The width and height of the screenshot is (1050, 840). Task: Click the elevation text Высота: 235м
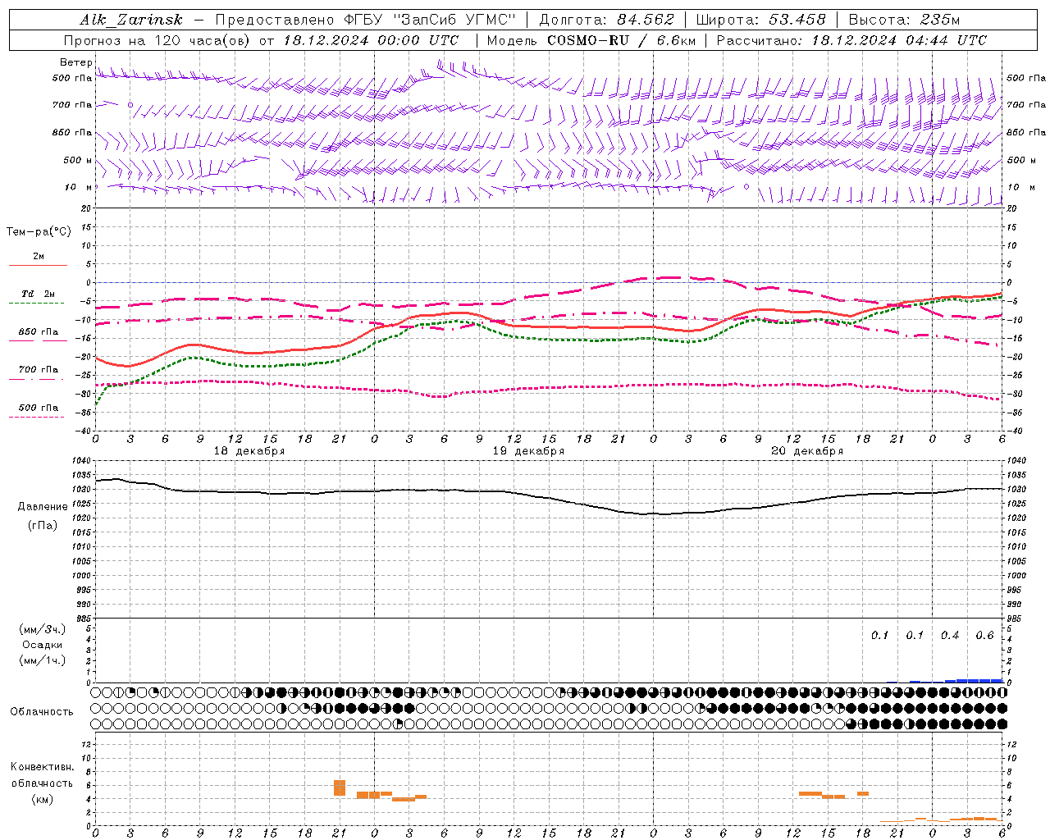(x=904, y=20)
